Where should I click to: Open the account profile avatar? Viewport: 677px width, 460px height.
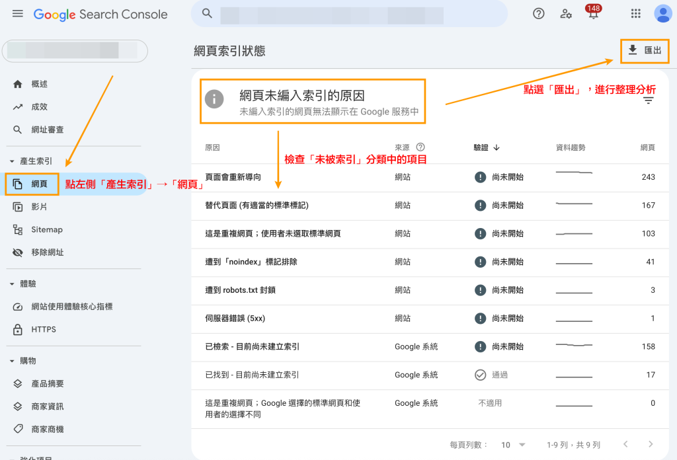click(662, 14)
